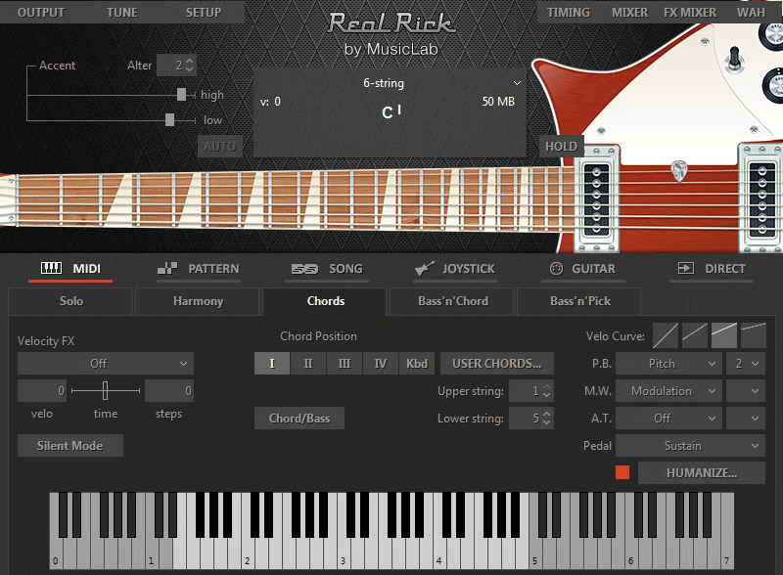Click the Velocity FX time slider handle
The height and width of the screenshot is (575, 783).
[105, 390]
